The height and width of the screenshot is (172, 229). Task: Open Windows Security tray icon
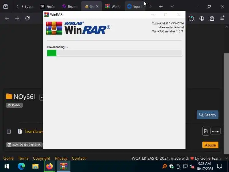(171, 166)
